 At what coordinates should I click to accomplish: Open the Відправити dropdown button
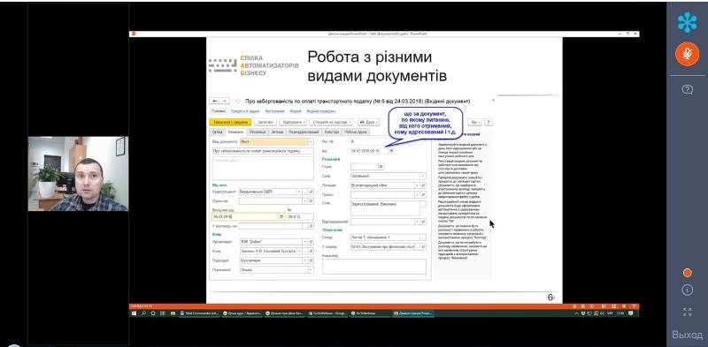tap(293, 122)
